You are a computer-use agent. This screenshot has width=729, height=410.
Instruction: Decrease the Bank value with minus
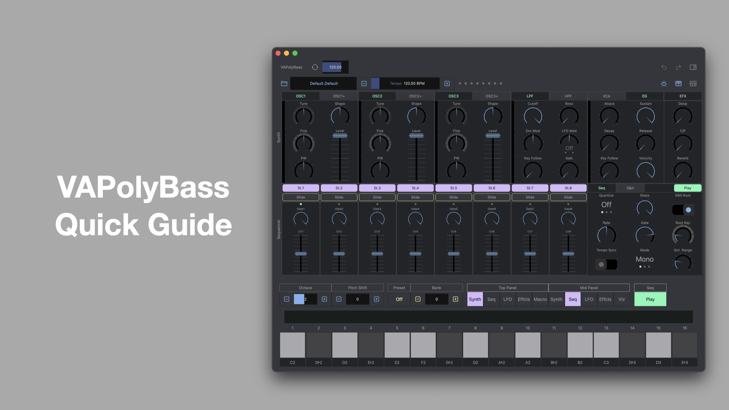(x=418, y=299)
